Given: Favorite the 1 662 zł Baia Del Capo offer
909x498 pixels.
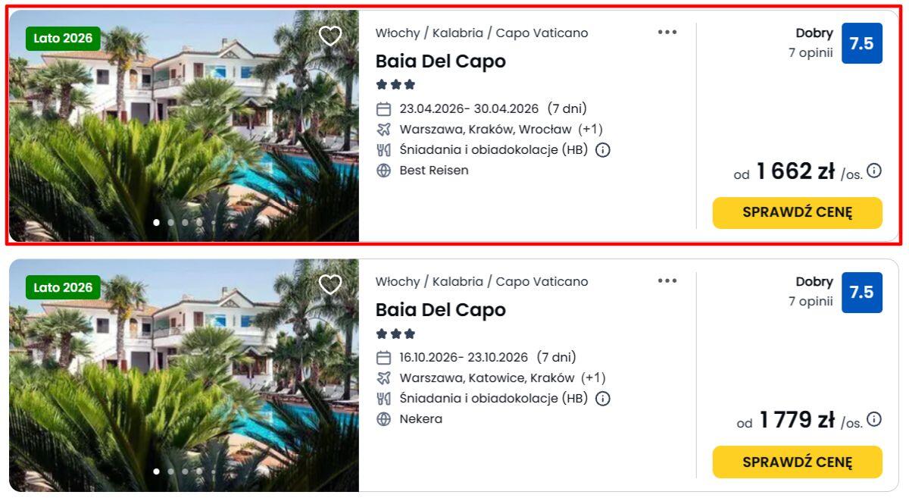Looking at the screenshot, I should tap(330, 36).
